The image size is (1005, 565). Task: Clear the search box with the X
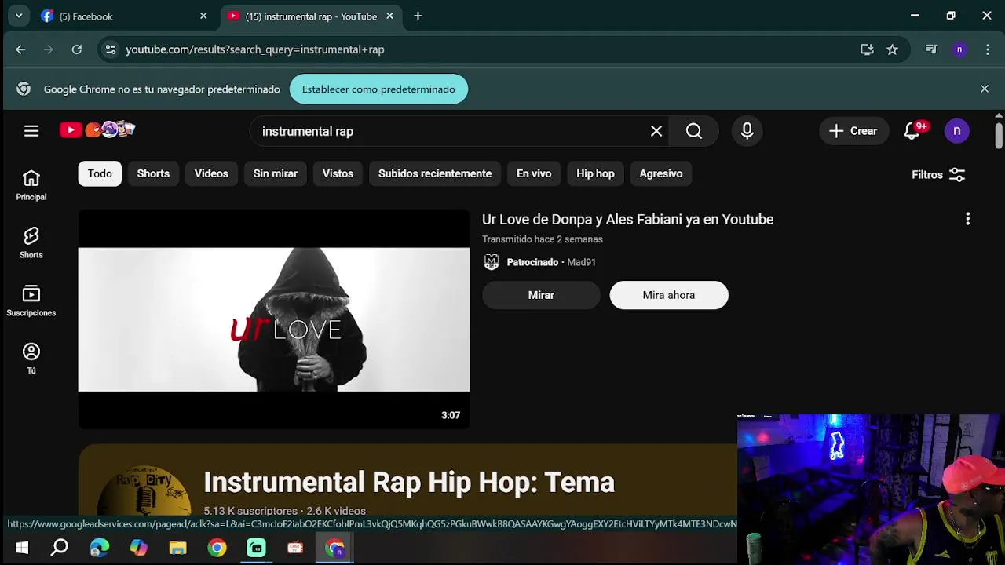(656, 131)
